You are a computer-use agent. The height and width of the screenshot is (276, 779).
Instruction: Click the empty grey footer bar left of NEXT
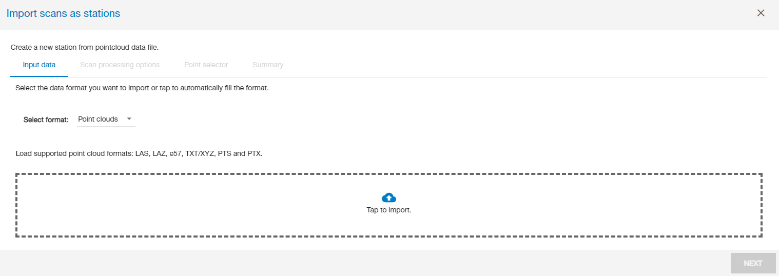point(359,263)
